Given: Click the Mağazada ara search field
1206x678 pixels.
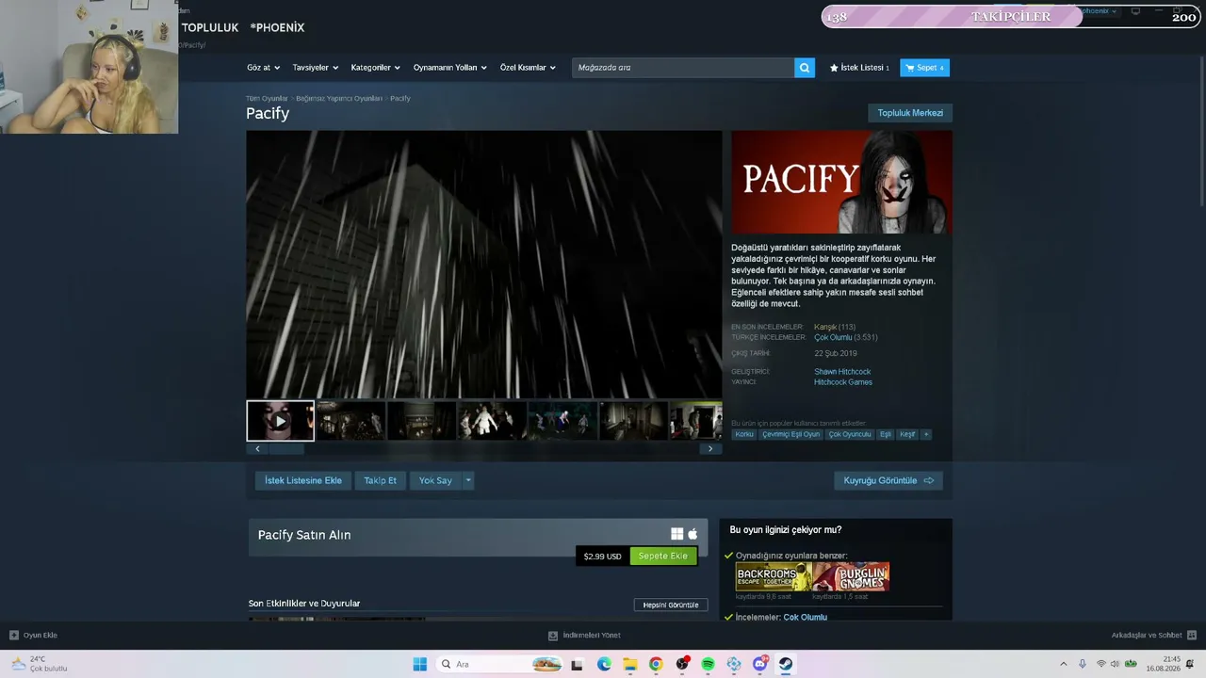Looking at the screenshot, I should 683,68.
